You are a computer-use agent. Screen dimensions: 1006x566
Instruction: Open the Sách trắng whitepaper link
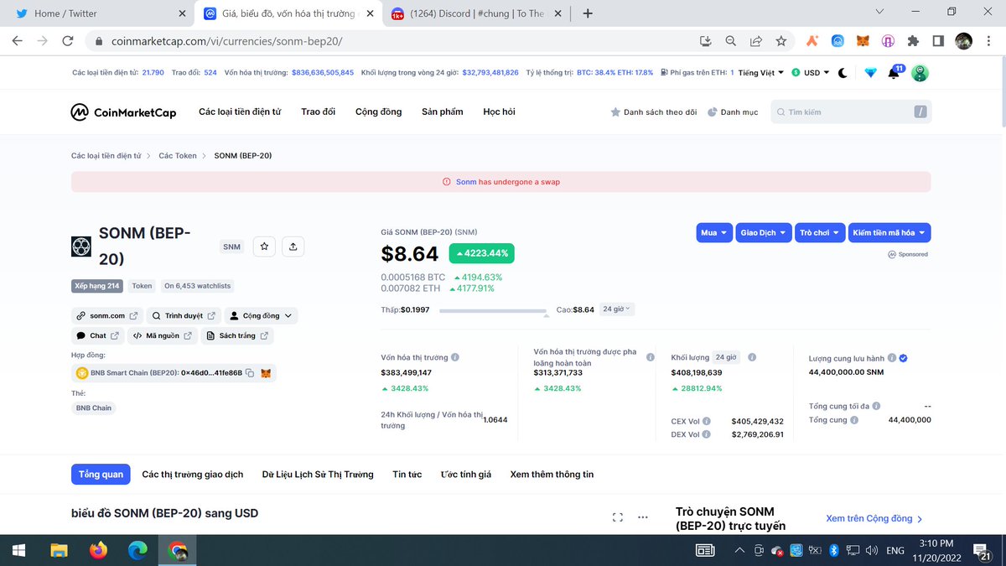(x=237, y=336)
